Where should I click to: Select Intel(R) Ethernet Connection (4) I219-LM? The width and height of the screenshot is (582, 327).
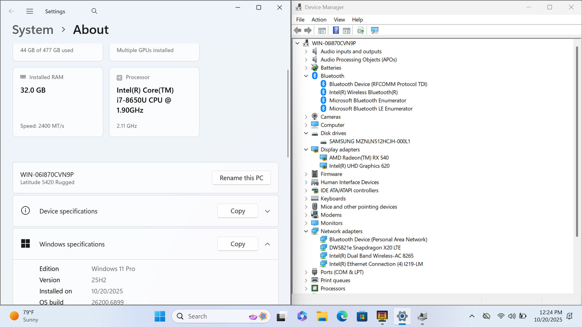(x=376, y=264)
